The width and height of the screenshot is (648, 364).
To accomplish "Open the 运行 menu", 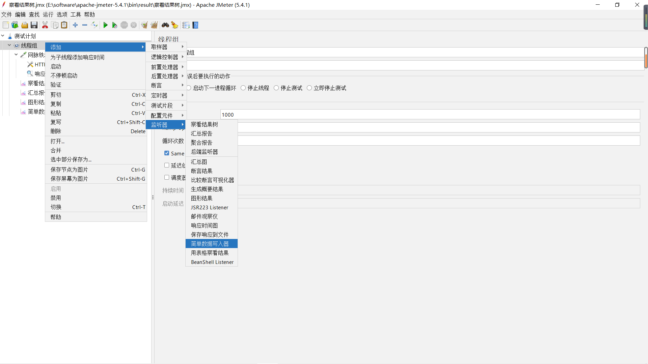I will 48,14.
